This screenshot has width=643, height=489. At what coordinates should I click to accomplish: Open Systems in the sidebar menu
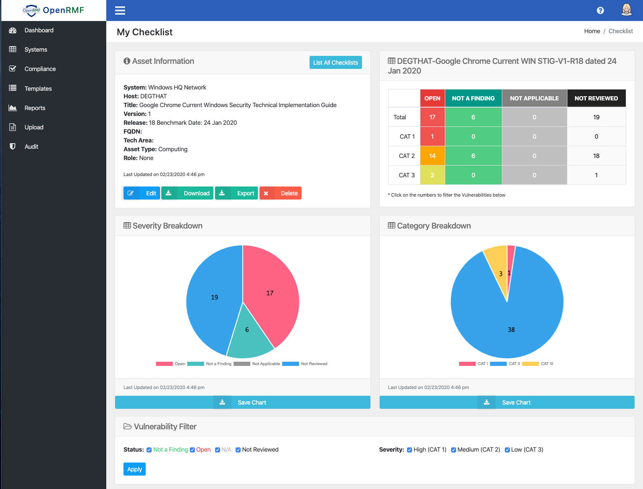click(36, 50)
